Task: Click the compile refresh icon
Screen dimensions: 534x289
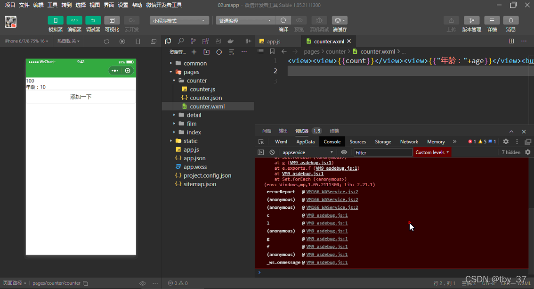Action: [283, 20]
